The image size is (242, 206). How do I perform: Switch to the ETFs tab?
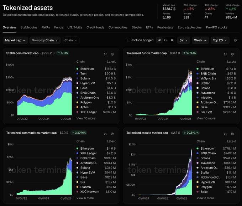(x=149, y=27)
